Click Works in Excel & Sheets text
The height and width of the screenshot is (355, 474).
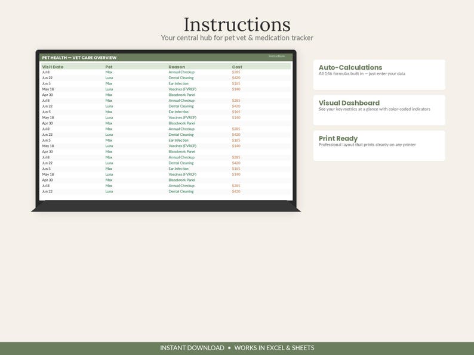pyautogui.click(x=274, y=348)
